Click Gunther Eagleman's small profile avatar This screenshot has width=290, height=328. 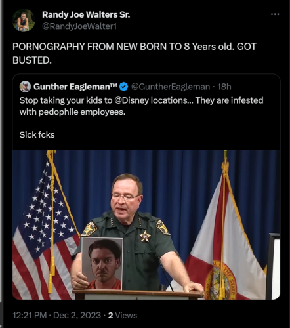(25, 87)
